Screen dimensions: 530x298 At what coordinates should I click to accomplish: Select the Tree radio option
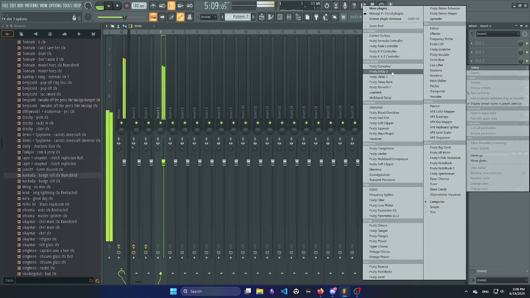click(445, 212)
